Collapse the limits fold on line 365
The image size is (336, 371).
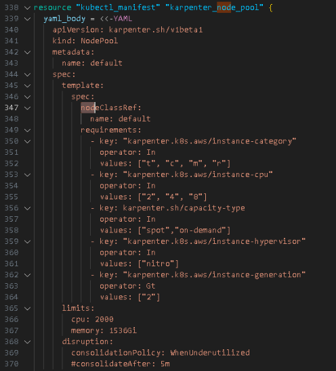[x=28, y=309]
